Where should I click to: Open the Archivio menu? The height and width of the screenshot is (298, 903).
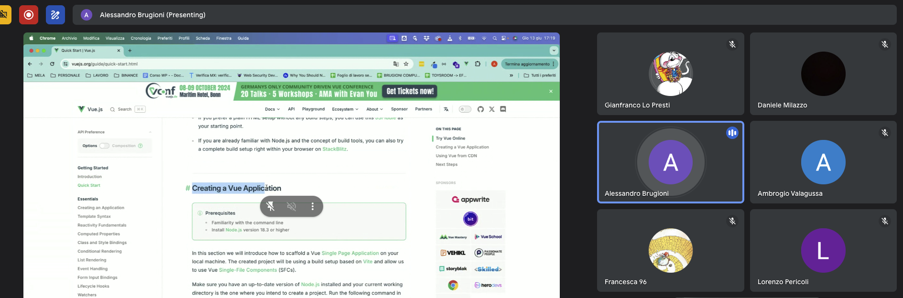click(x=69, y=38)
